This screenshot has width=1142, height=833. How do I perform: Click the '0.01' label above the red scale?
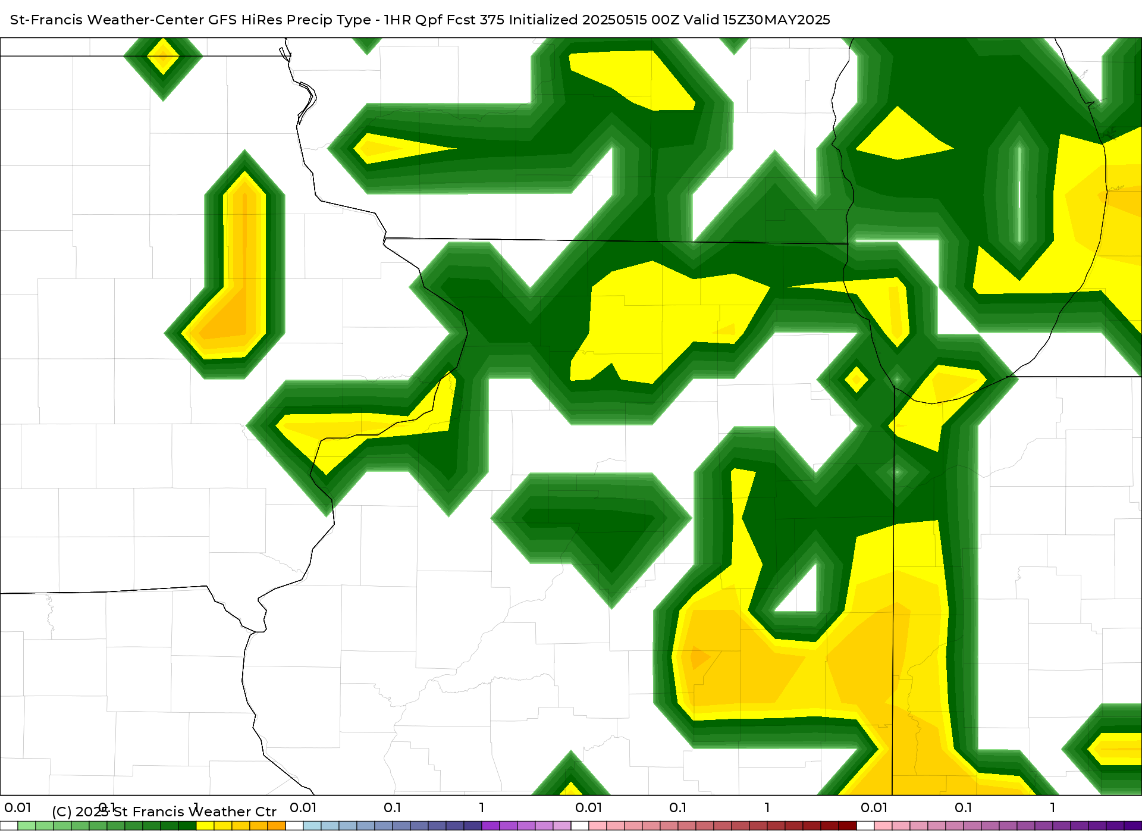[589, 808]
